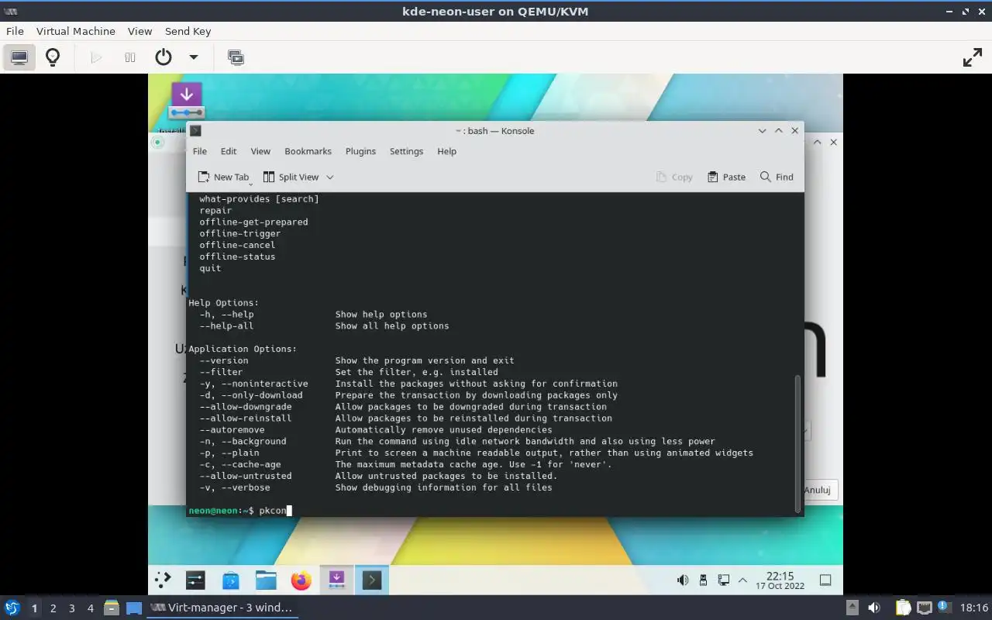
Task: Launch Firefox from KDE panel
Action: (301, 579)
